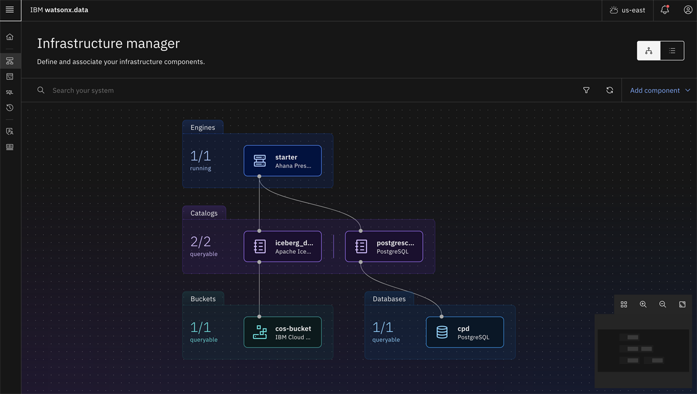Refresh the infrastructure view
Image resolution: width=697 pixels, height=394 pixels.
[x=610, y=90]
